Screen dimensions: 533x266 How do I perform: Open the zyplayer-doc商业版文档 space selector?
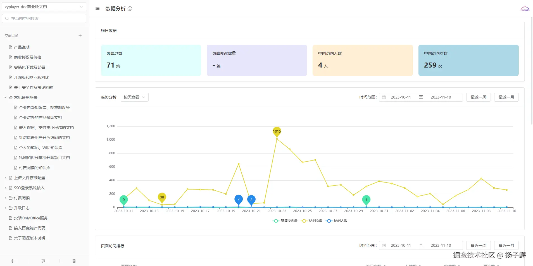coord(44,7)
